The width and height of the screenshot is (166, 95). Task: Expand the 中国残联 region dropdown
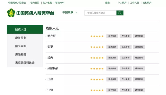pyautogui.click(x=70, y=12)
